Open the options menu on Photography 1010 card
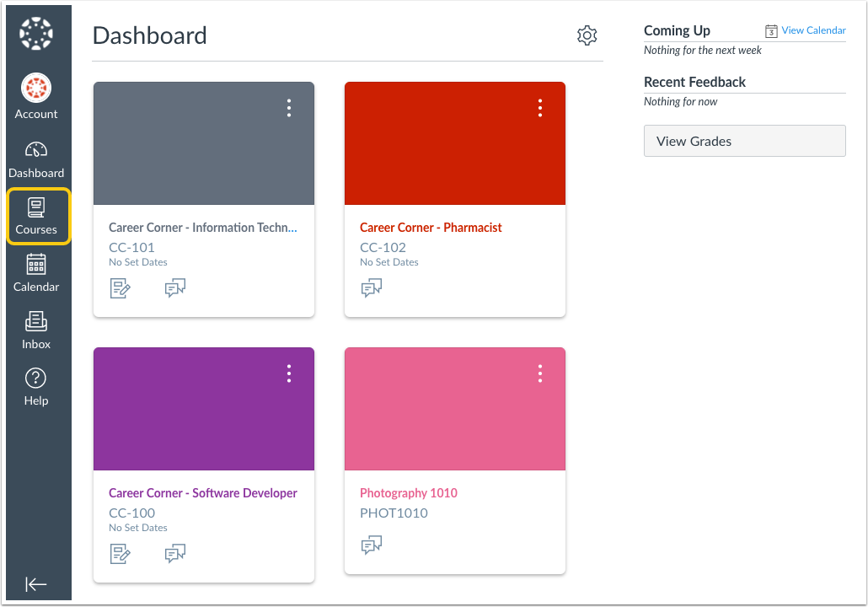868x607 pixels. pyautogui.click(x=539, y=373)
